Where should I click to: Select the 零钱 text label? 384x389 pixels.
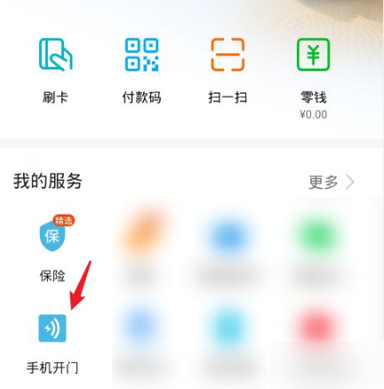tap(314, 97)
